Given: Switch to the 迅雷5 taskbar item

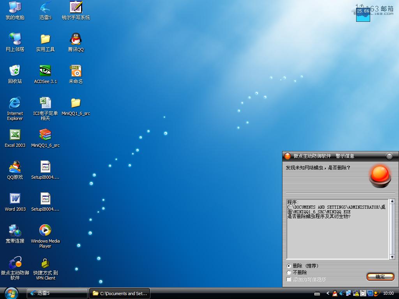Looking at the screenshot, I should 57,293.
